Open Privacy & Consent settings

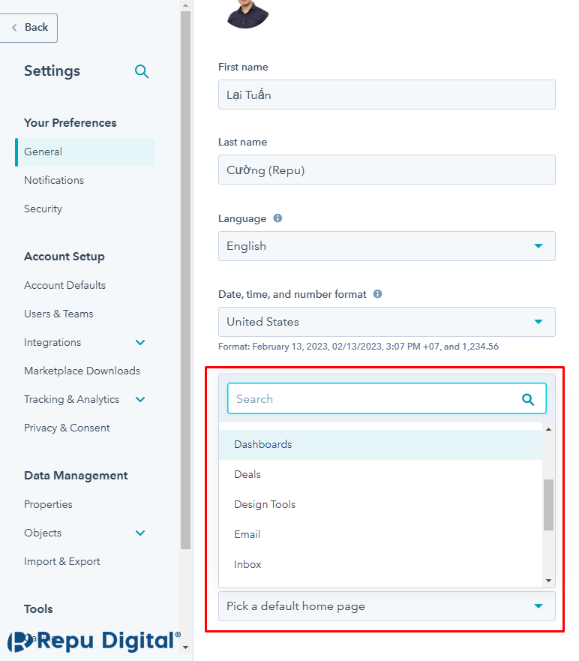click(x=67, y=428)
